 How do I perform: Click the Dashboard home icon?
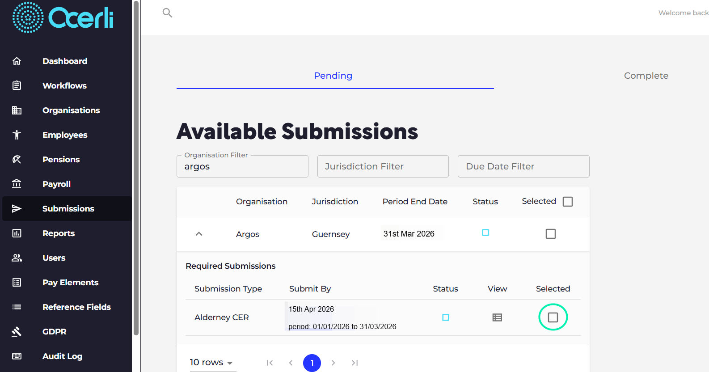(x=17, y=61)
